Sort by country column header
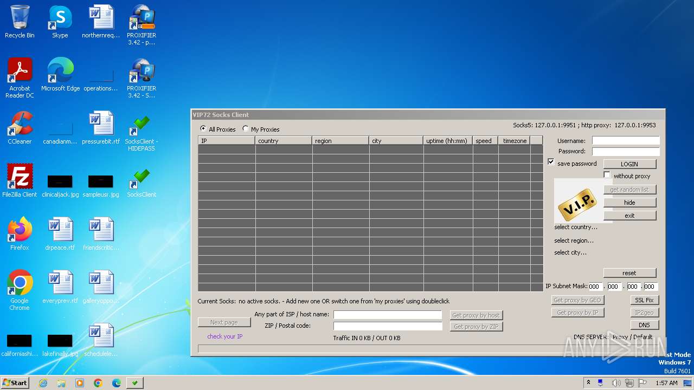 point(284,140)
